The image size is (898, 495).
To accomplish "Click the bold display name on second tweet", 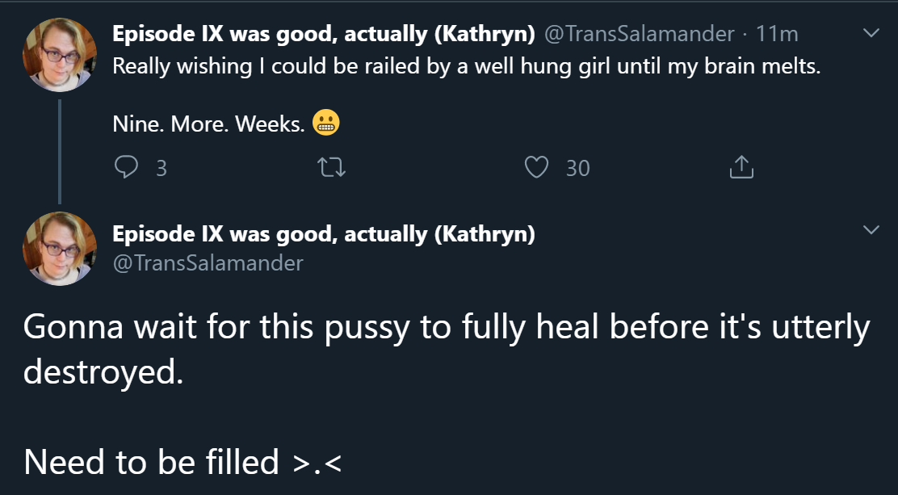I will [323, 234].
